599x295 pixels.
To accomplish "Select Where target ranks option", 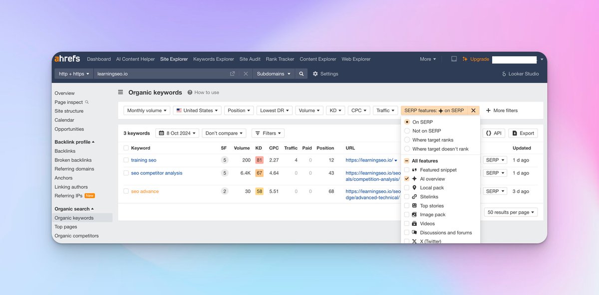I will coord(407,140).
